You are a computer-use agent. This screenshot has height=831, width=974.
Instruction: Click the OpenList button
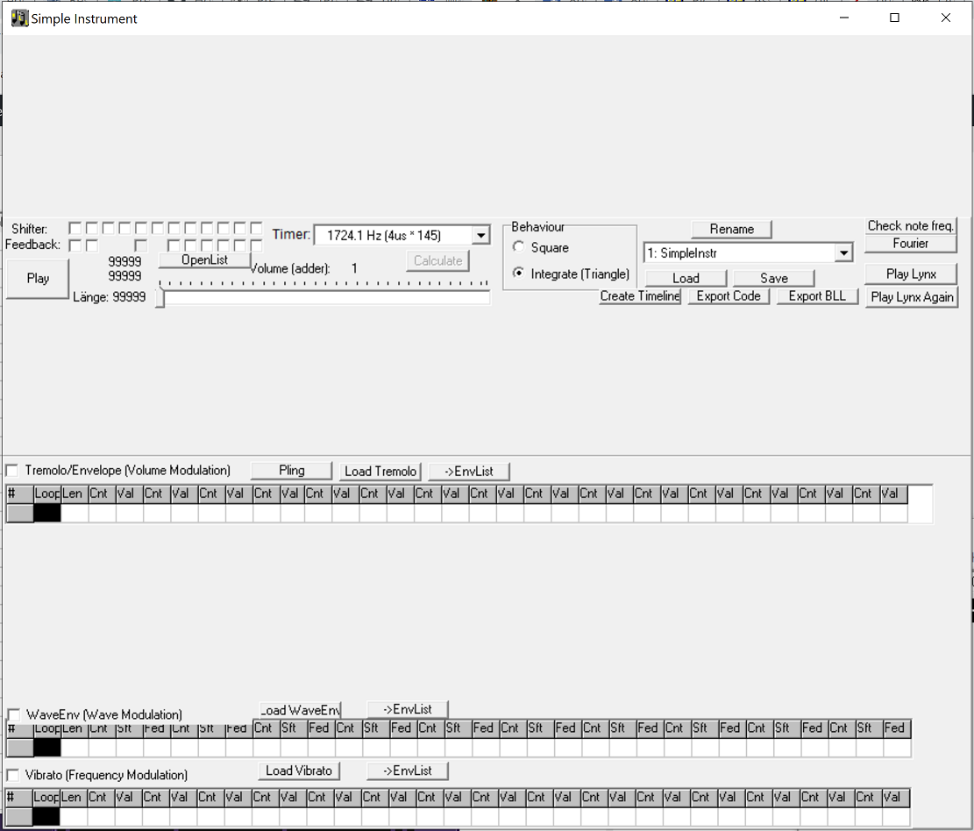[204, 260]
